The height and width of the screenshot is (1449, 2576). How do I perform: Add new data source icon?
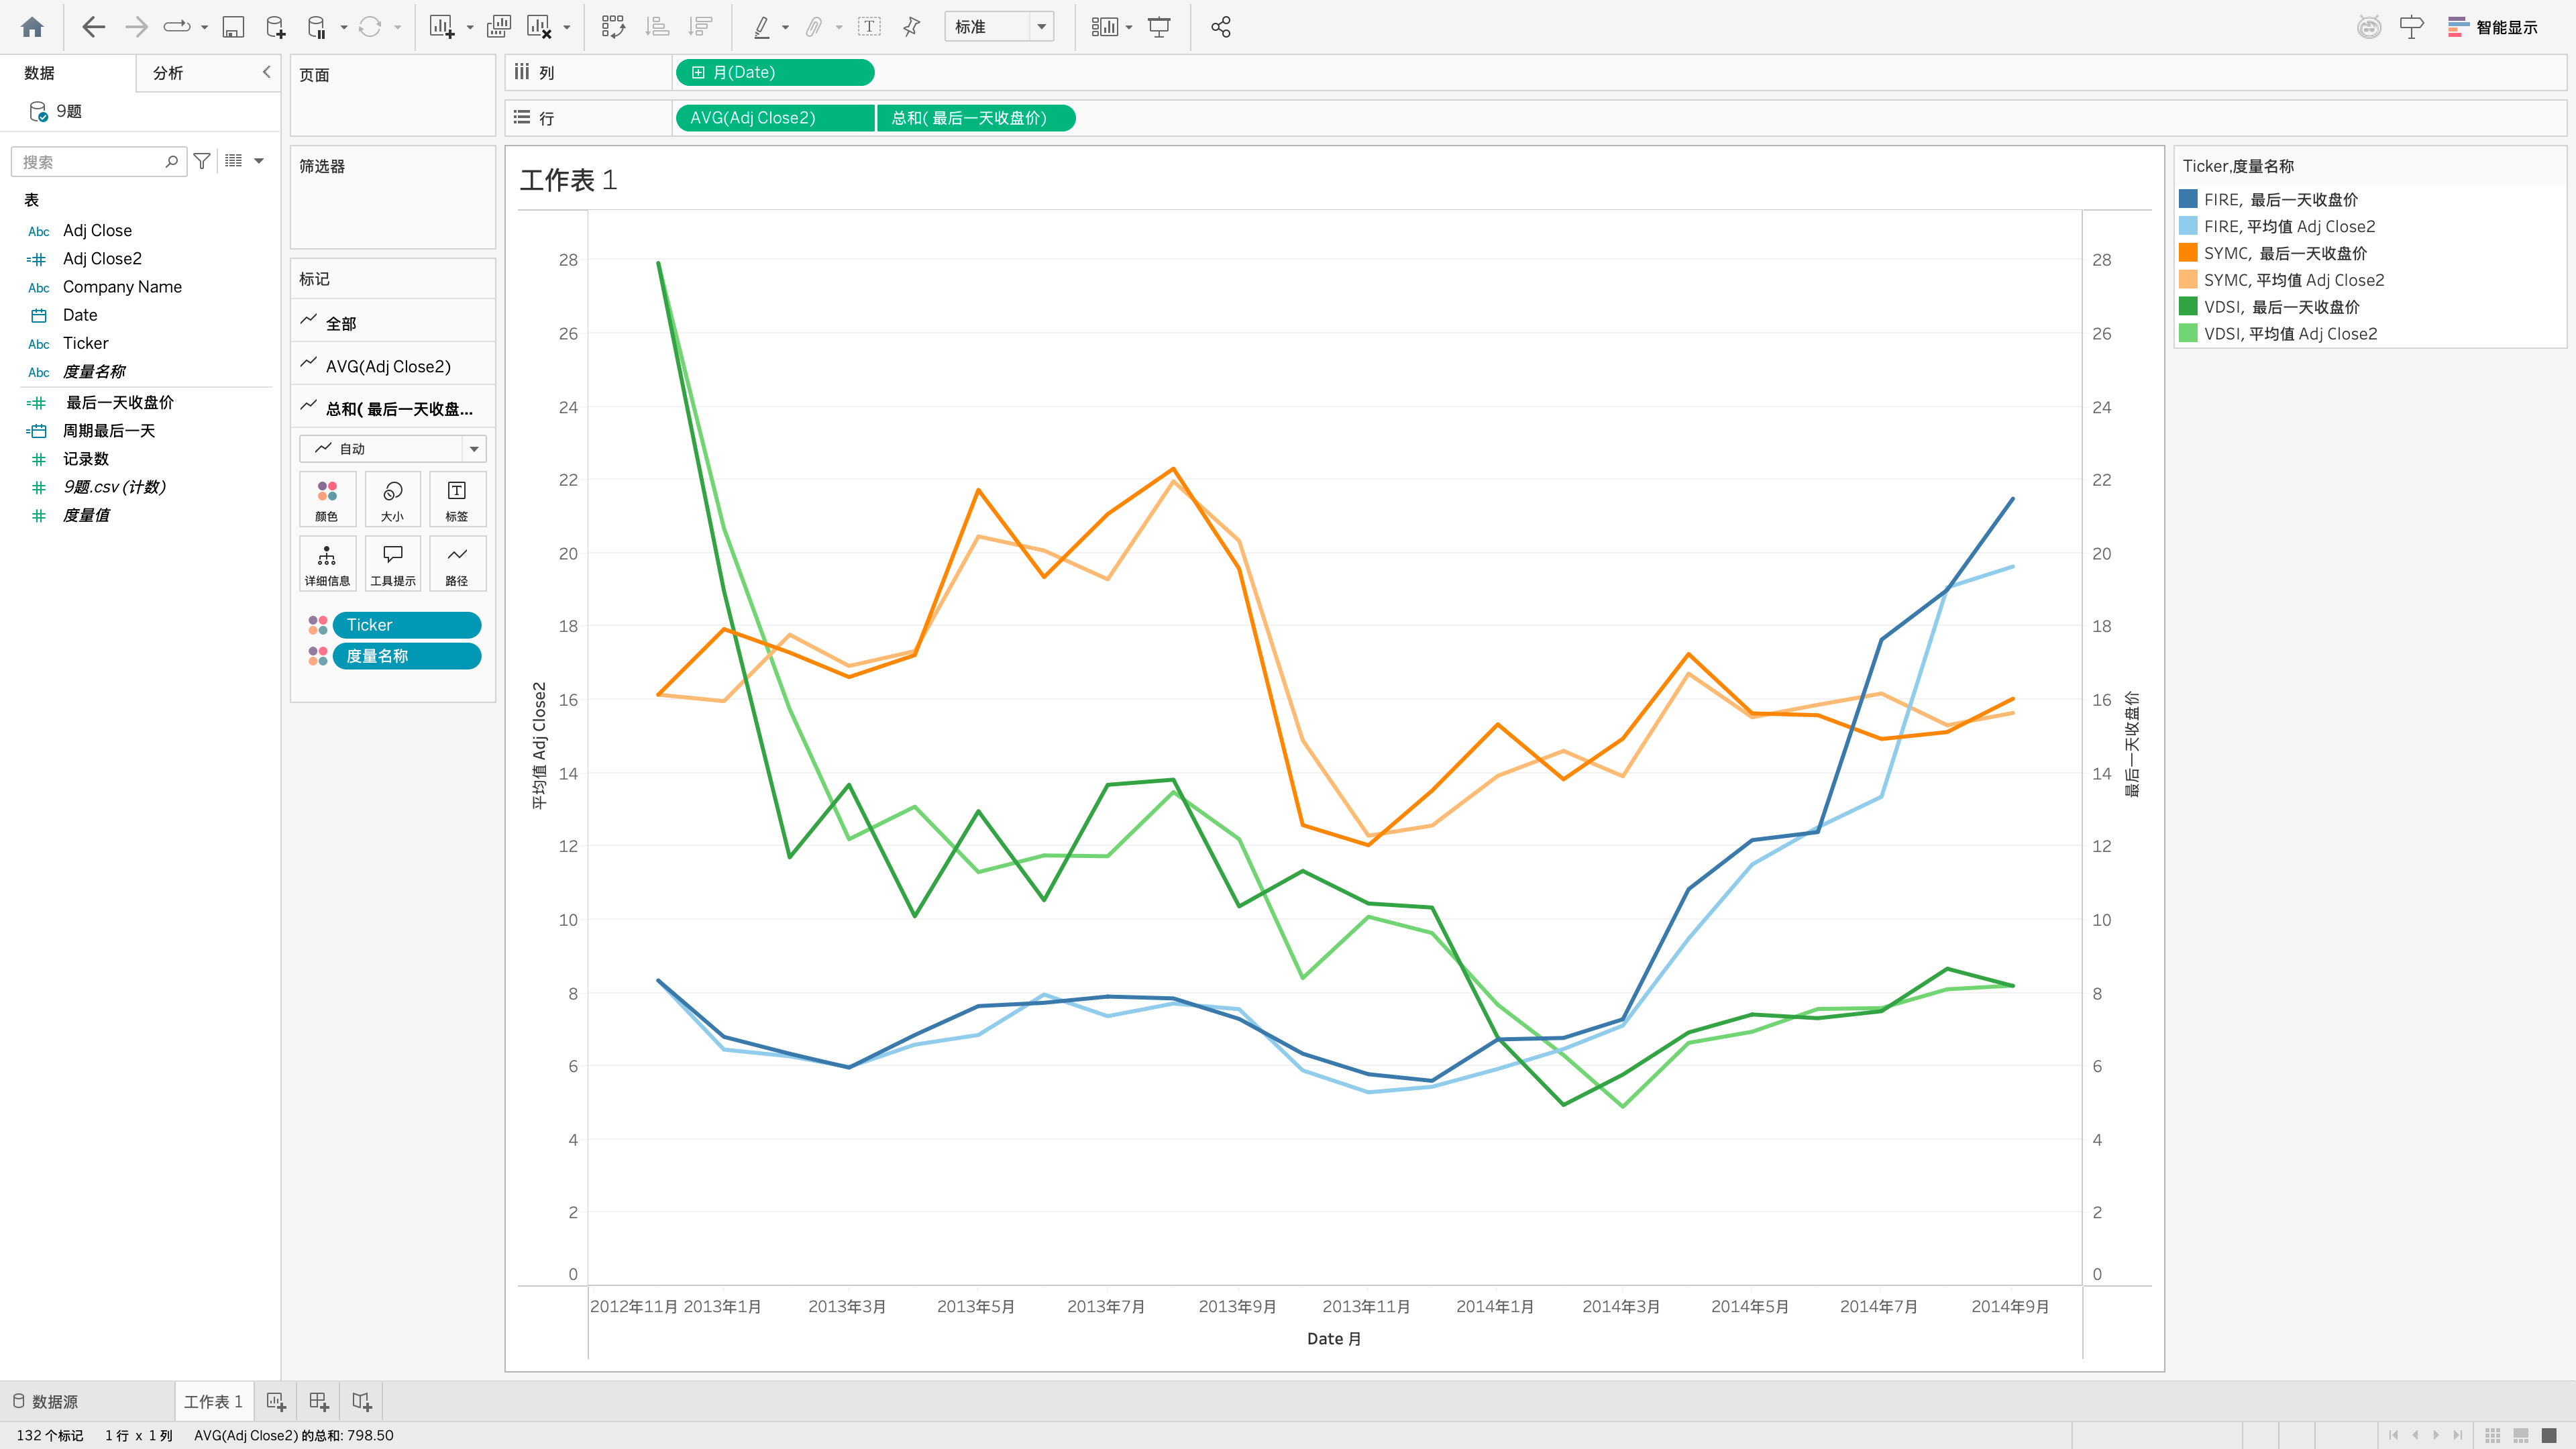pyautogui.click(x=275, y=27)
